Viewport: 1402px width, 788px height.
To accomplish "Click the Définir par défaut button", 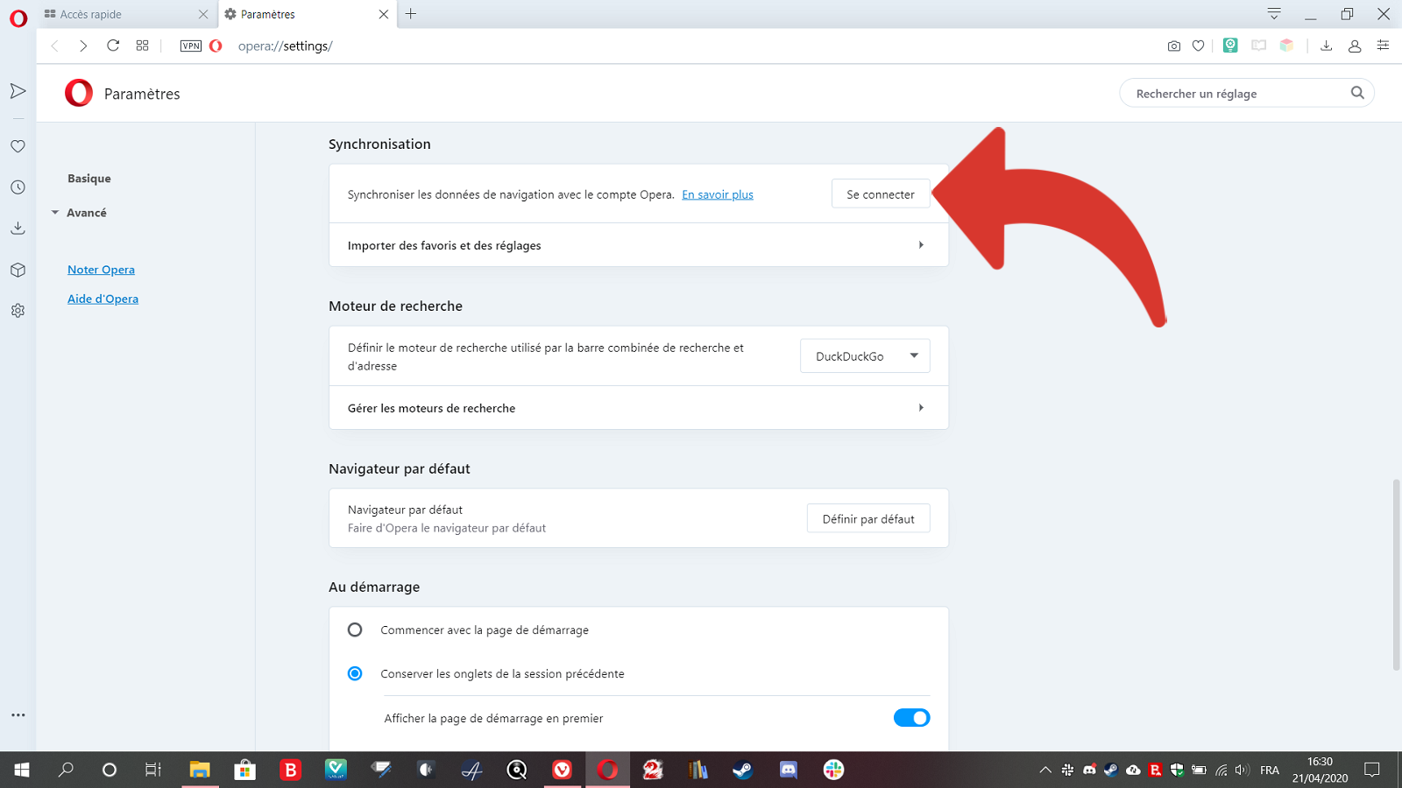I will click(x=868, y=518).
